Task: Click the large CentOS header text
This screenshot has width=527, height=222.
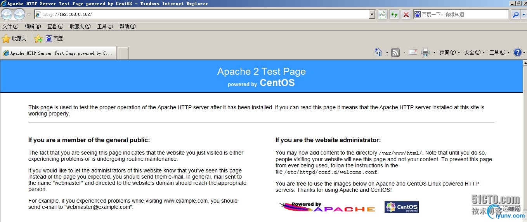Action: tap(277, 83)
